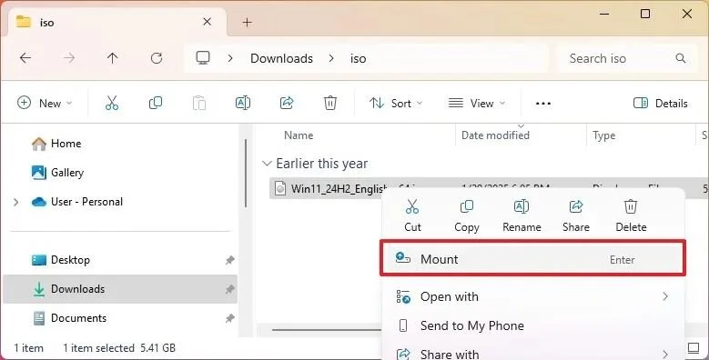Select the Win11_24H2_English file
The image size is (709, 360).
[x=339, y=188]
